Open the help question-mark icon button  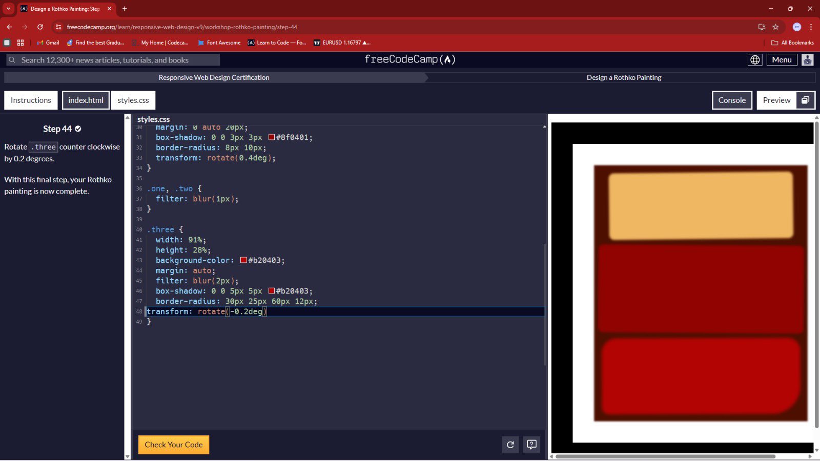531,445
